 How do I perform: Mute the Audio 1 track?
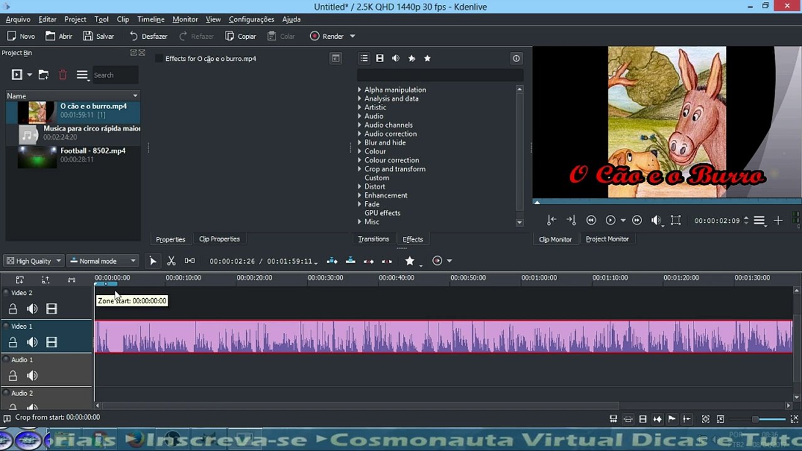tap(32, 376)
